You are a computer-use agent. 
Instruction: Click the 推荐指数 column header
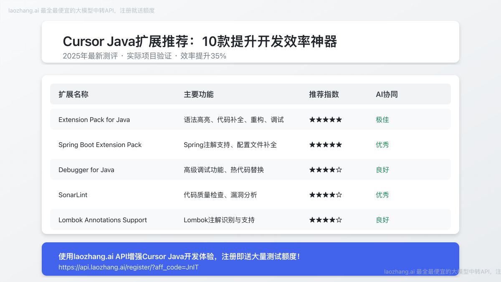(x=324, y=94)
